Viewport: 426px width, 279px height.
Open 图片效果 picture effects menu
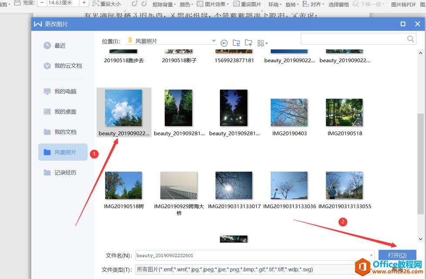point(213,4)
